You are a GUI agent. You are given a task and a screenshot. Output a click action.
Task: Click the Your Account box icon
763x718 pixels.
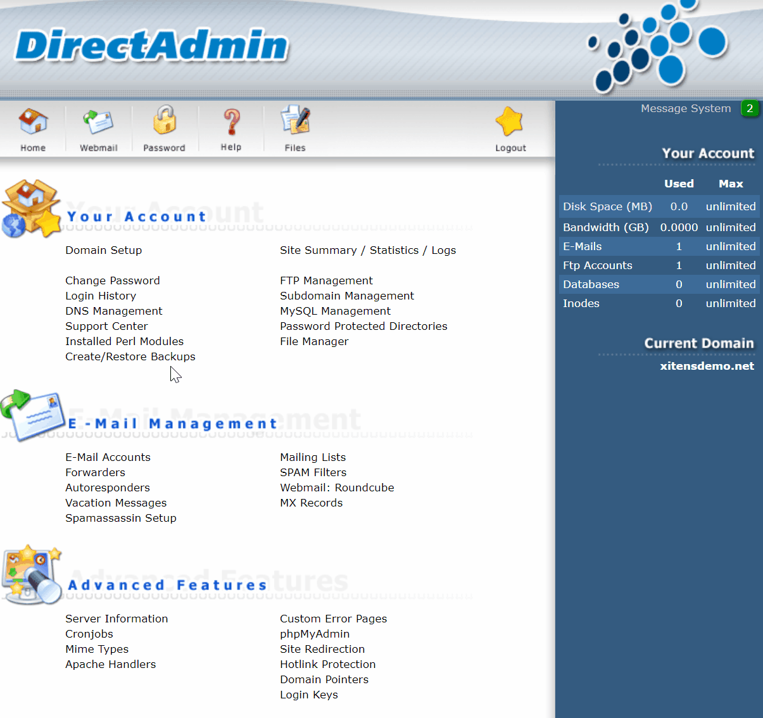tap(31, 208)
